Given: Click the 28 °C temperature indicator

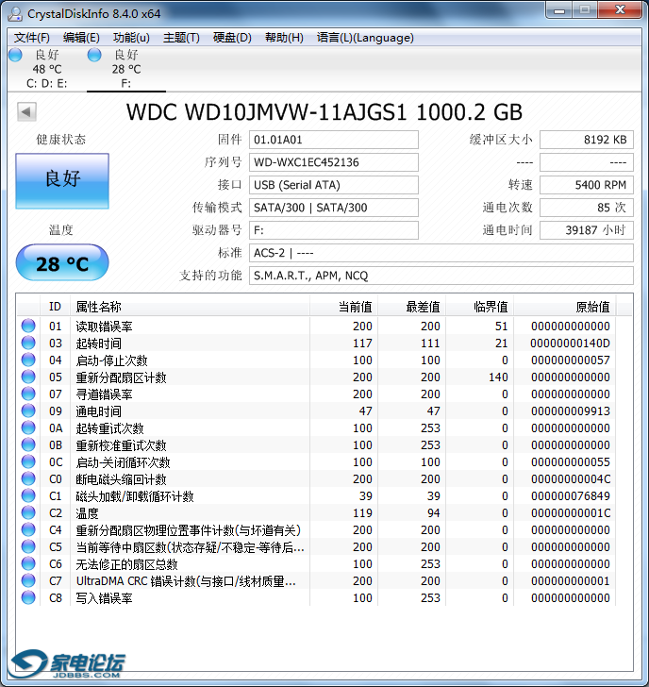Looking at the screenshot, I should (62, 263).
